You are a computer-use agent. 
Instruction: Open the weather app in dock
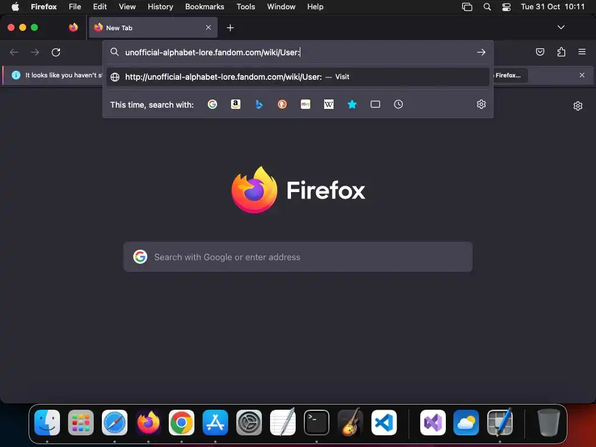coord(466,423)
